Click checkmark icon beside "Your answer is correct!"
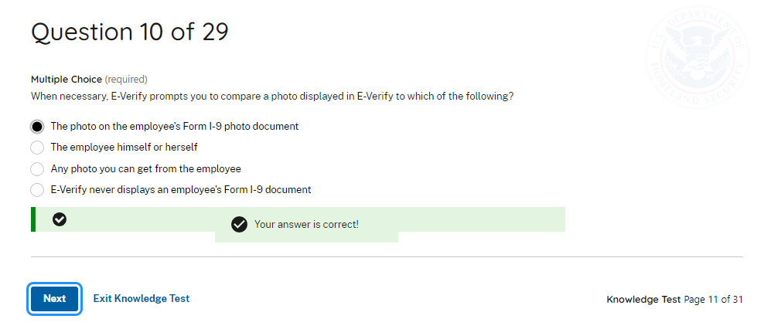Viewport: 764px width, 336px height. (239, 225)
